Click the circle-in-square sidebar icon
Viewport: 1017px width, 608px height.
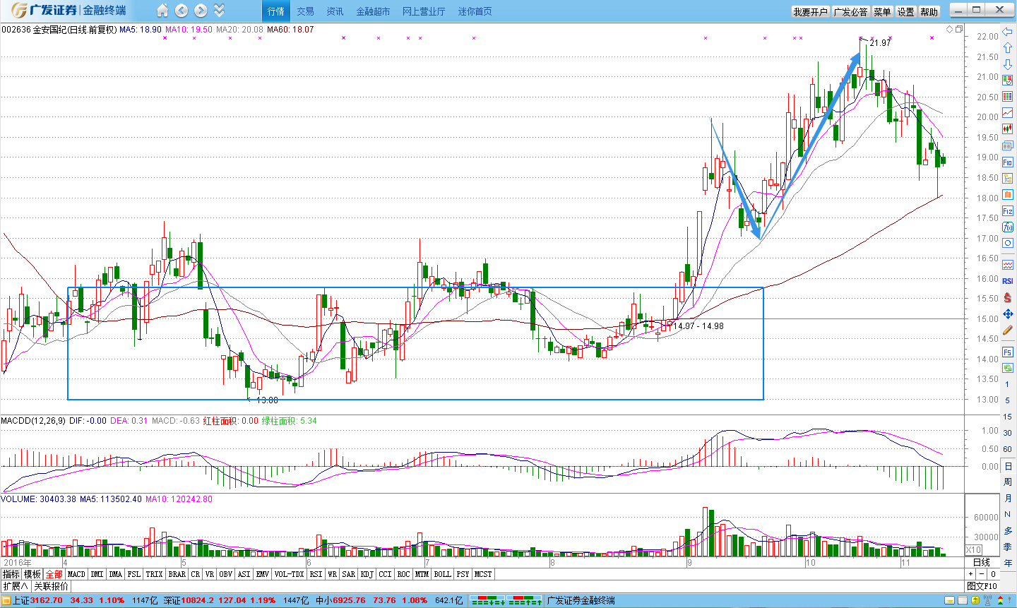tap(1008, 243)
